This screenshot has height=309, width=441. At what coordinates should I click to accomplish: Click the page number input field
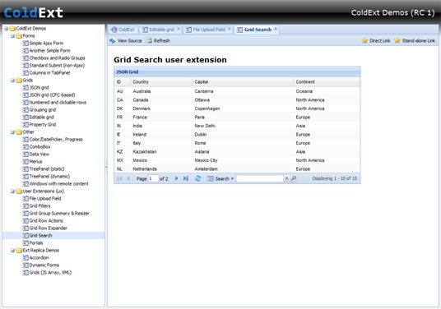tap(154, 178)
